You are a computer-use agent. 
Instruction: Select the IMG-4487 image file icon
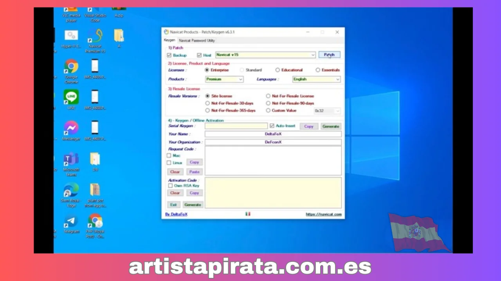95,131
